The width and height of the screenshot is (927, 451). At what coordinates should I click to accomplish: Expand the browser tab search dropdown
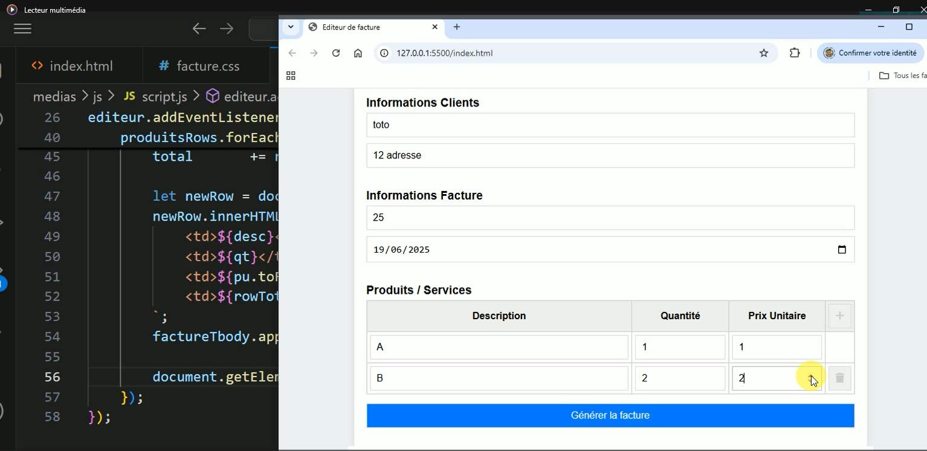click(291, 27)
